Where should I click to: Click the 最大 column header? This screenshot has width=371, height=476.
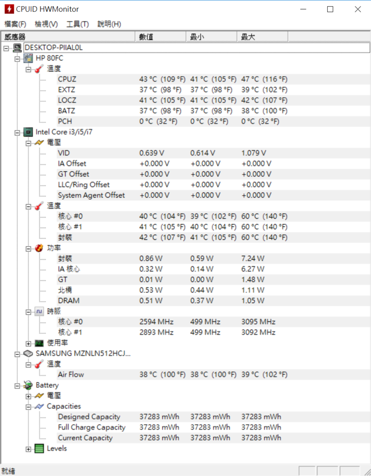click(262, 37)
